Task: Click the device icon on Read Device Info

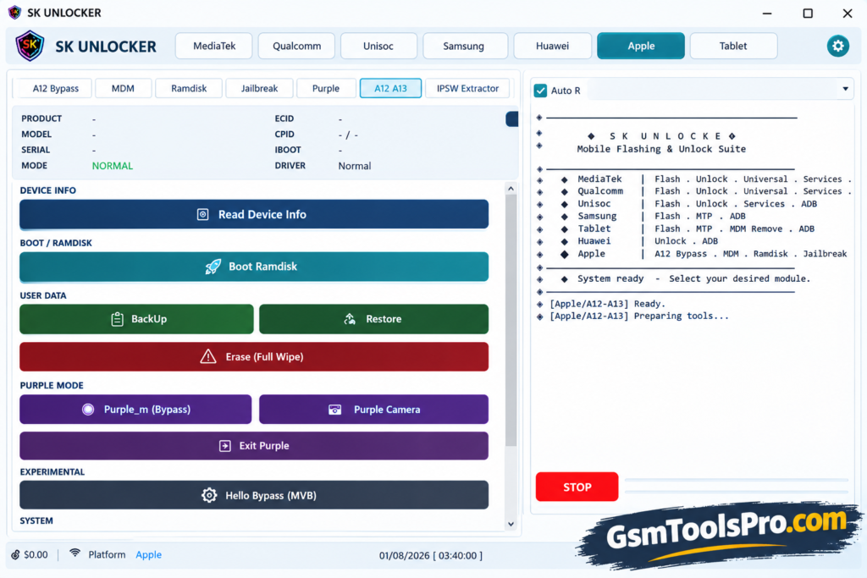Action: tap(203, 214)
